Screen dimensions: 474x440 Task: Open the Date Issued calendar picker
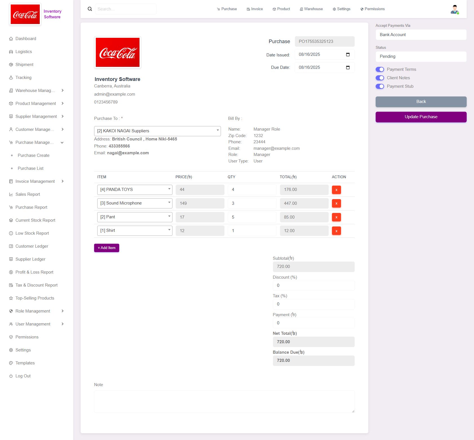pyautogui.click(x=348, y=55)
